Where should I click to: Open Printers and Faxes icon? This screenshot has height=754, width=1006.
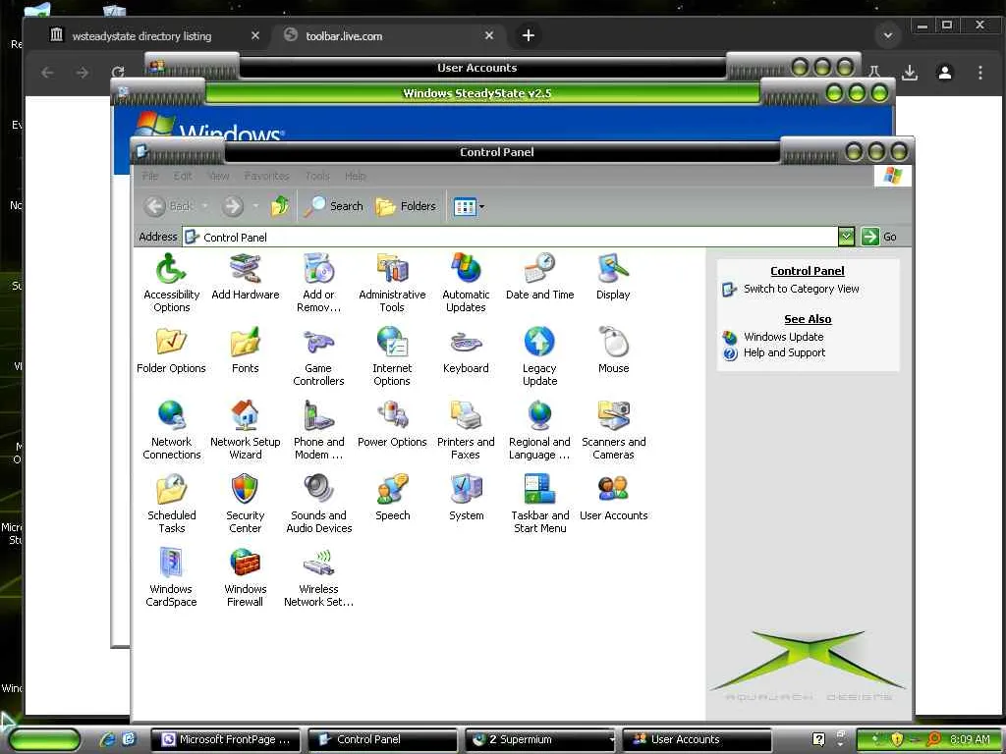point(466,430)
